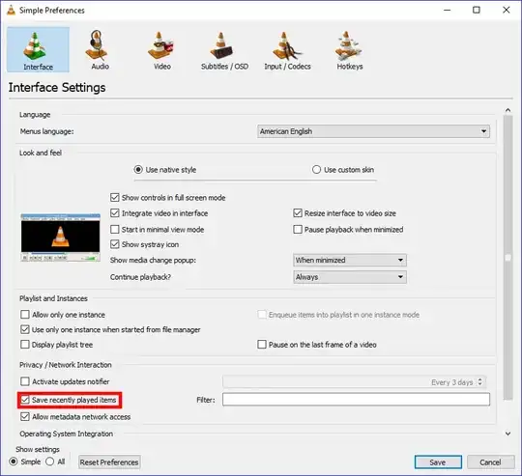Maximize the Simple Preferences window
Viewport: 522px width, 476px height.
click(x=477, y=10)
